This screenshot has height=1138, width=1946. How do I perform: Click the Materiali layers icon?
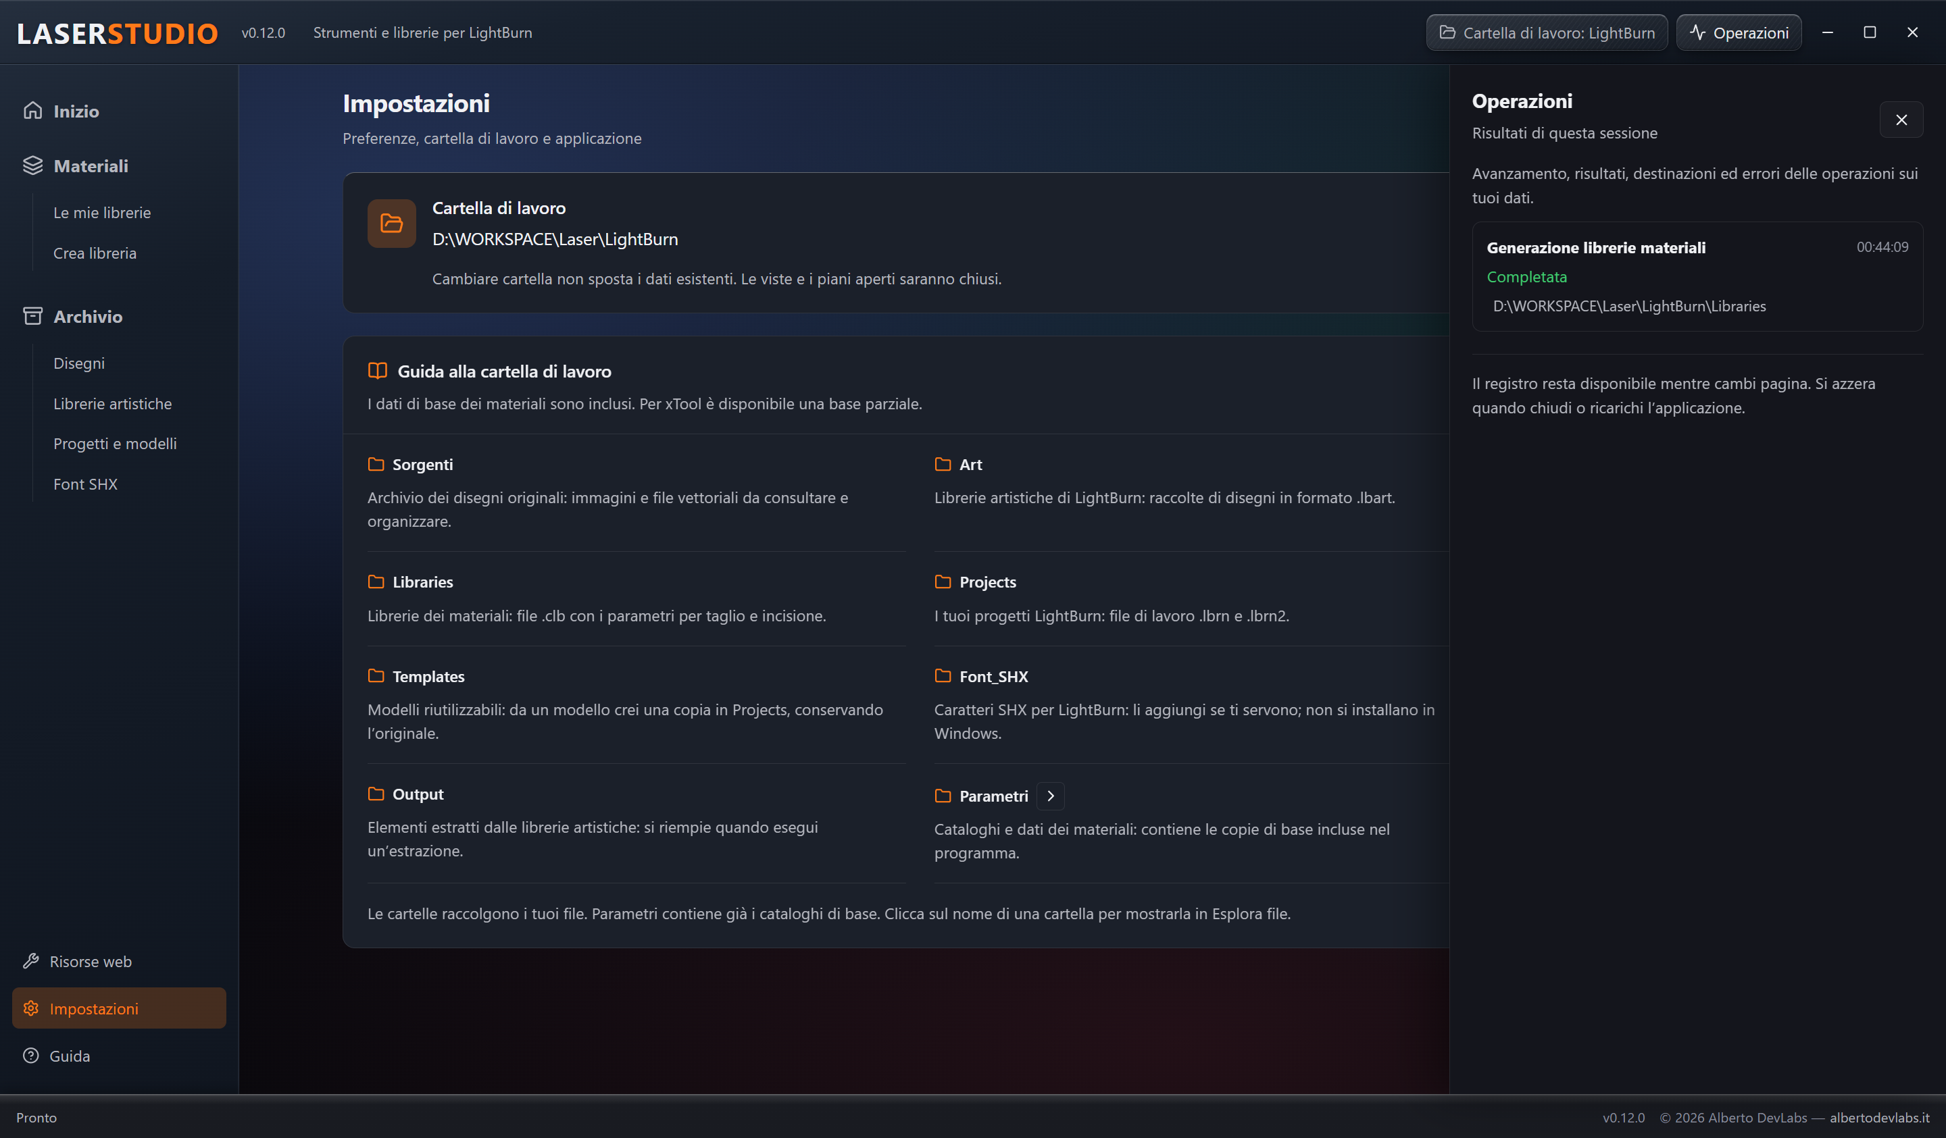point(32,166)
